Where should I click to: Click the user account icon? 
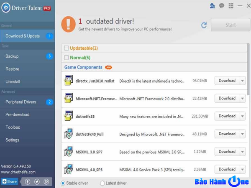coord(213,6)
